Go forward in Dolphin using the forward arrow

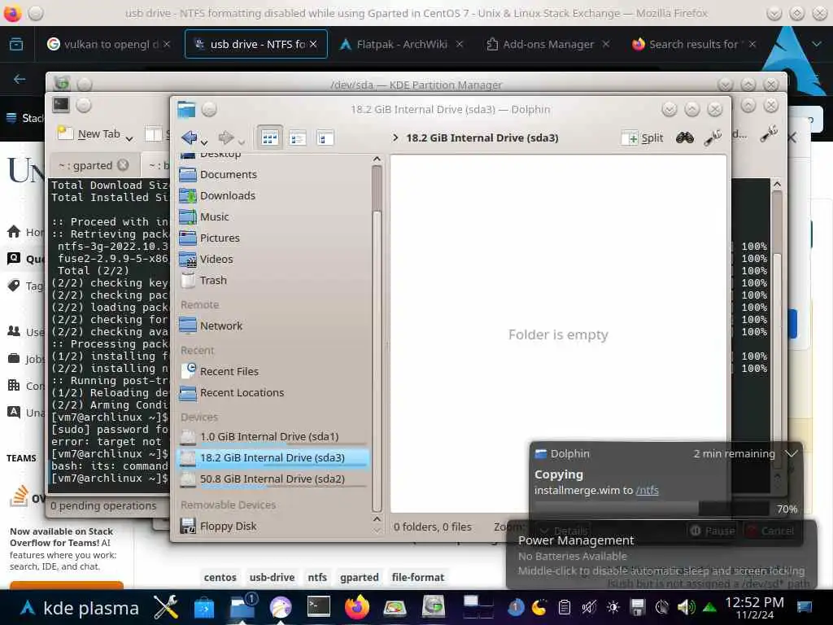point(226,138)
